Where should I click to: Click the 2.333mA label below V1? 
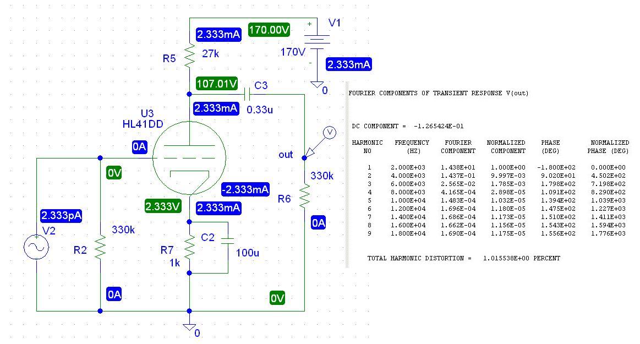click(349, 64)
